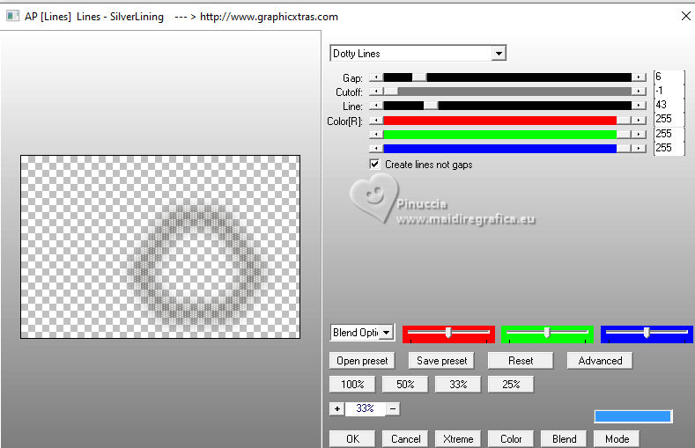Image resolution: width=695 pixels, height=448 pixels.
Task: Click the Line slider thumb
Action: pos(431,106)
